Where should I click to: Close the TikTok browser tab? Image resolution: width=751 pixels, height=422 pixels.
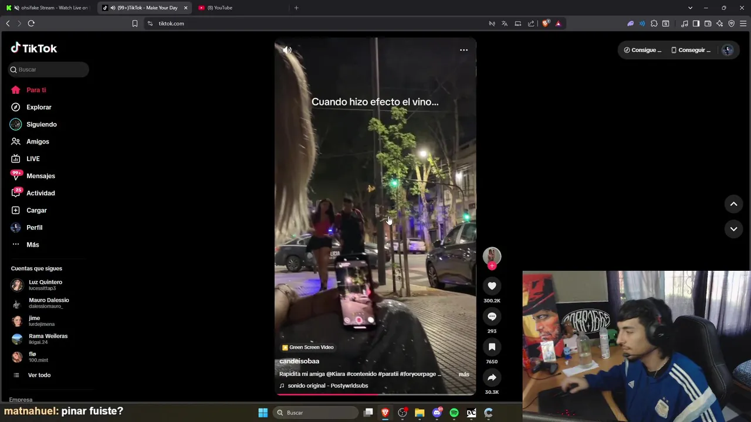185,8
